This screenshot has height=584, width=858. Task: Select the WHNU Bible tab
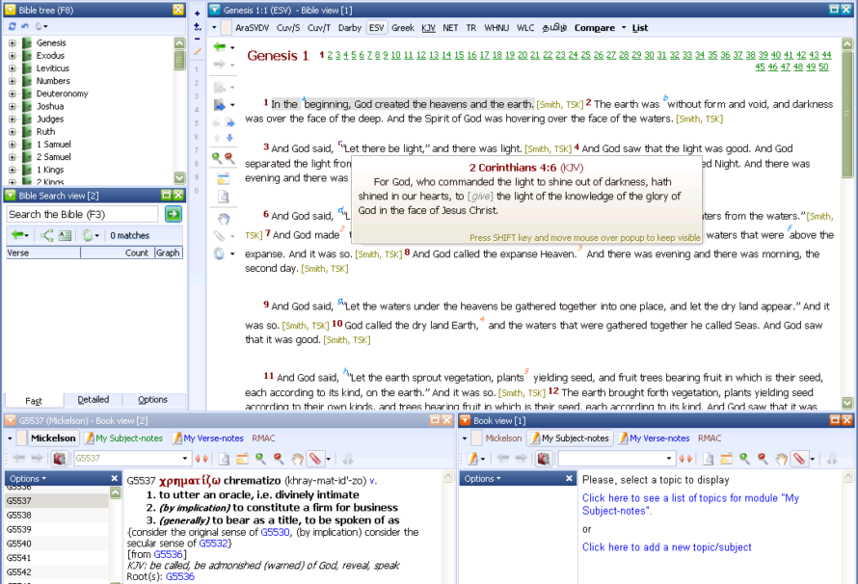tap(496, 28)
